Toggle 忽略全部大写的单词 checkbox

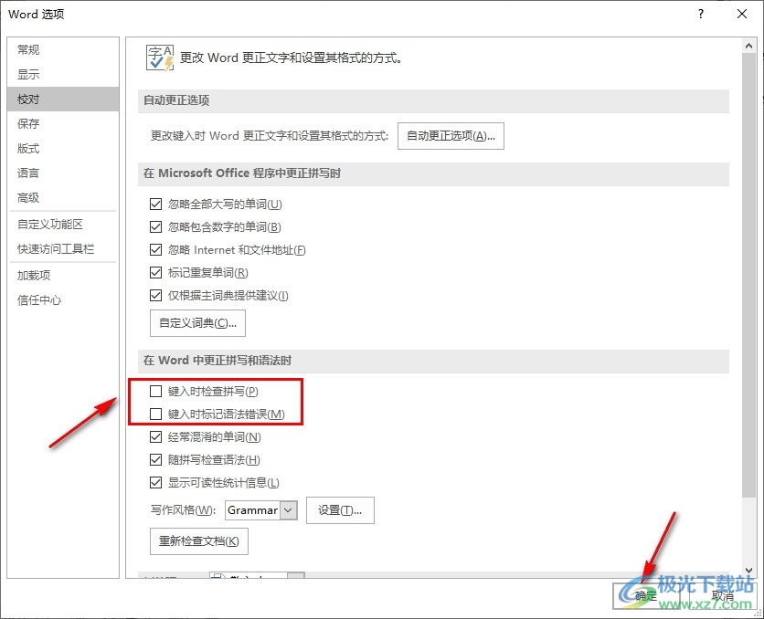[x=156, y=204]
